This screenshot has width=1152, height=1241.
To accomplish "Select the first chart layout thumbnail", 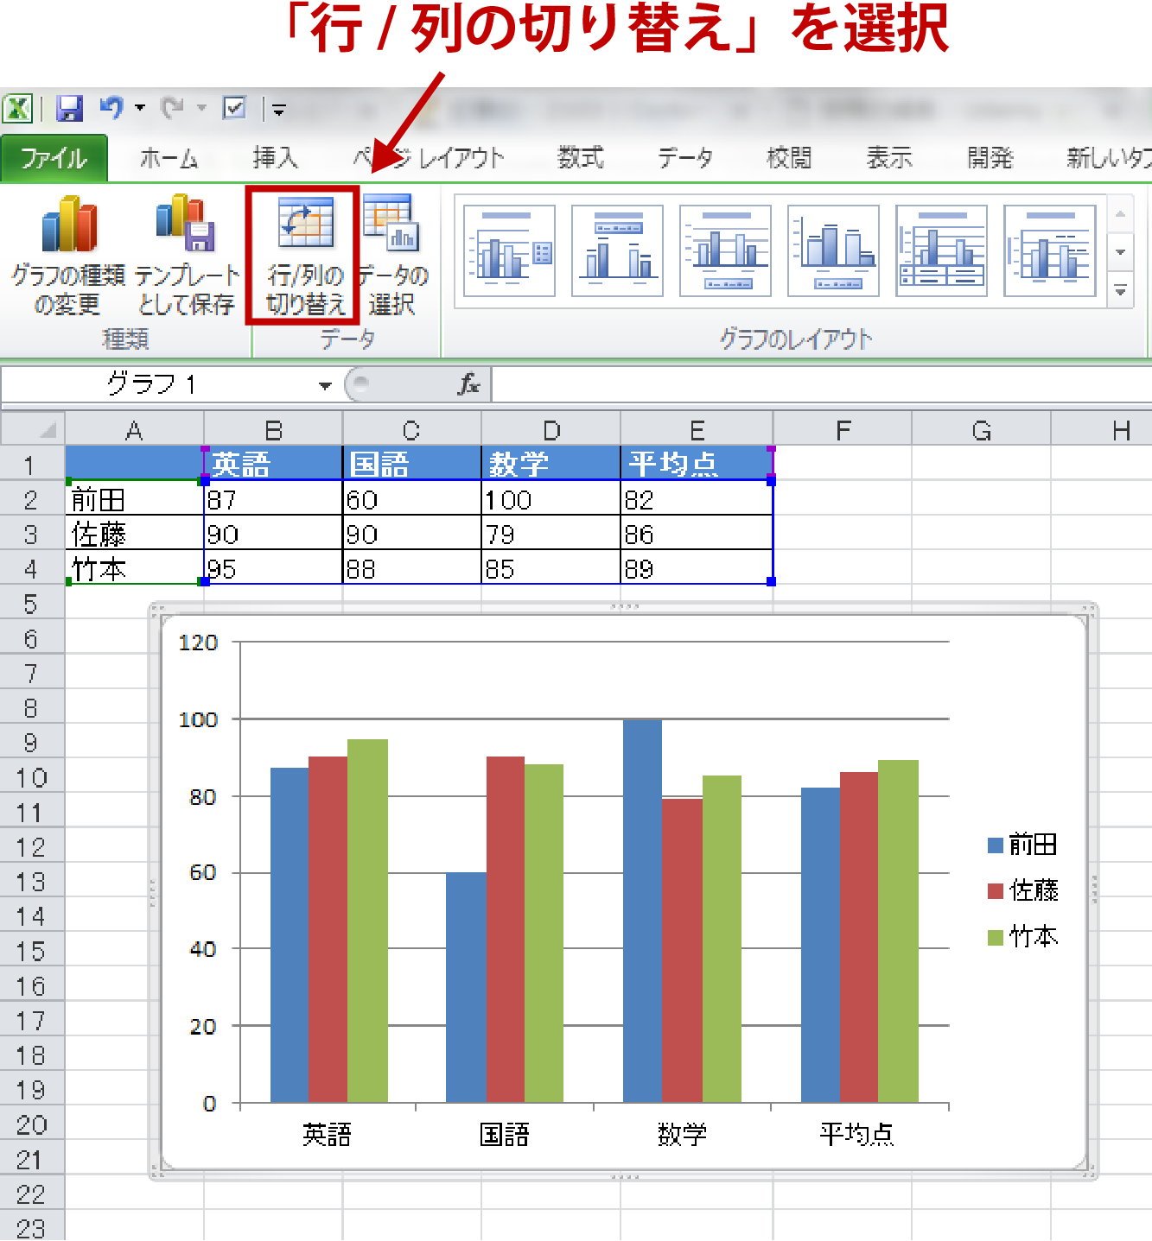I will click(x=509, y=250).
